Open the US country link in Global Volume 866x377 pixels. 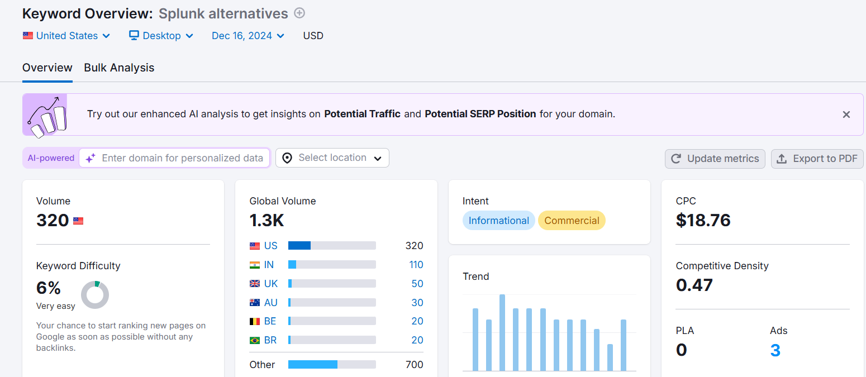point(271,246)
